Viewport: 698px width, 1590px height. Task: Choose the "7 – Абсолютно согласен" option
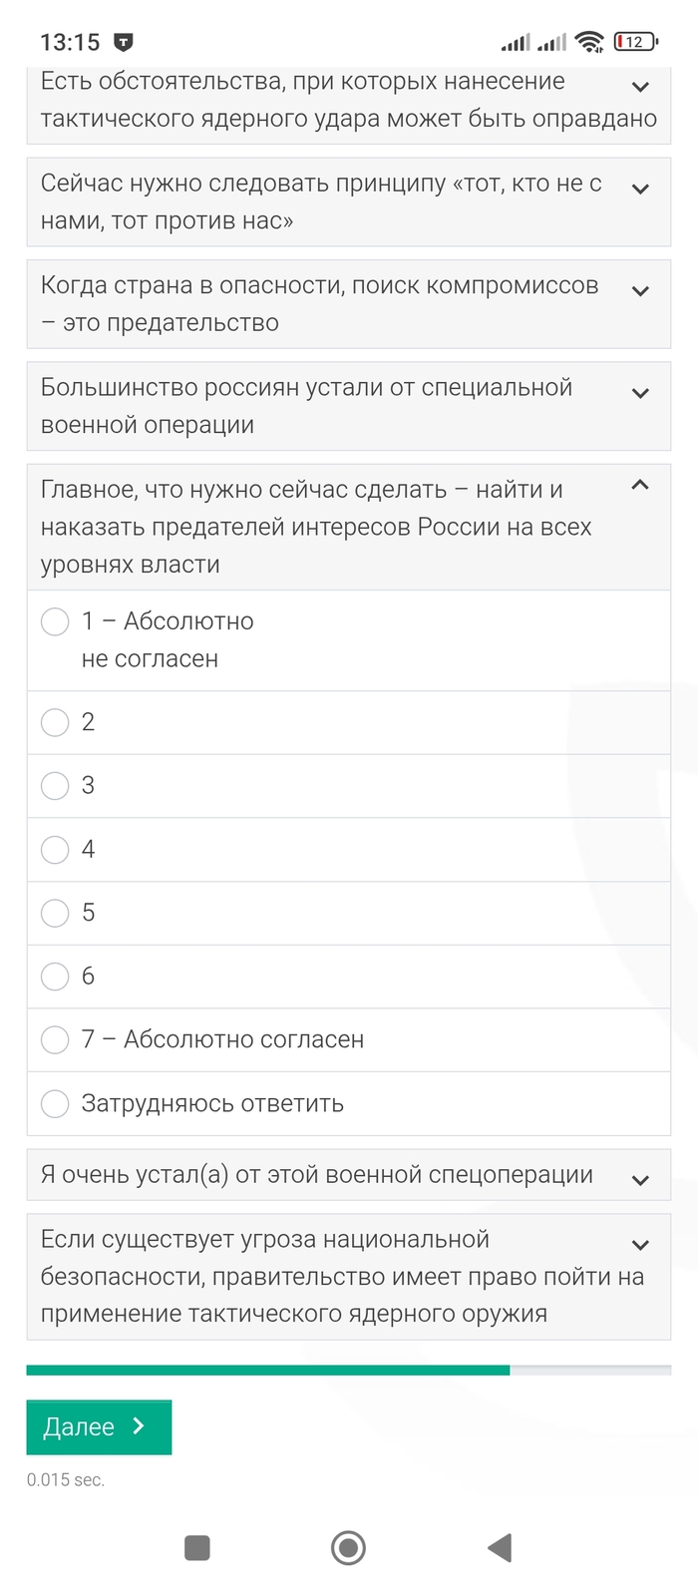pos(55,1040)
